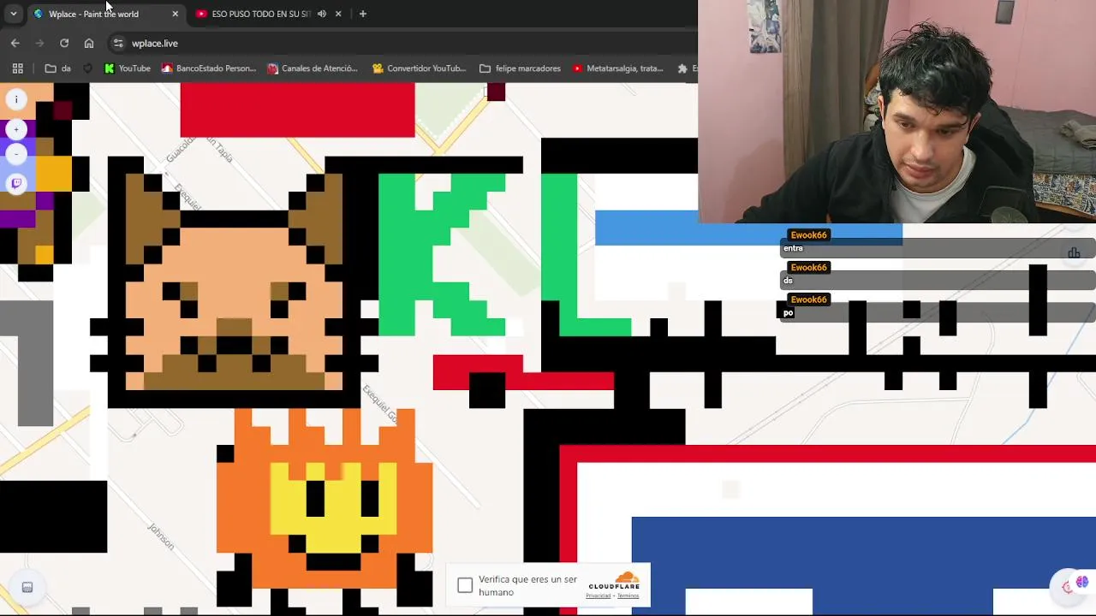The width and height of the screenshot is (1096, 616).
Task: Open the leaderboard chart icon on the right
Action: pos(1074,252)
